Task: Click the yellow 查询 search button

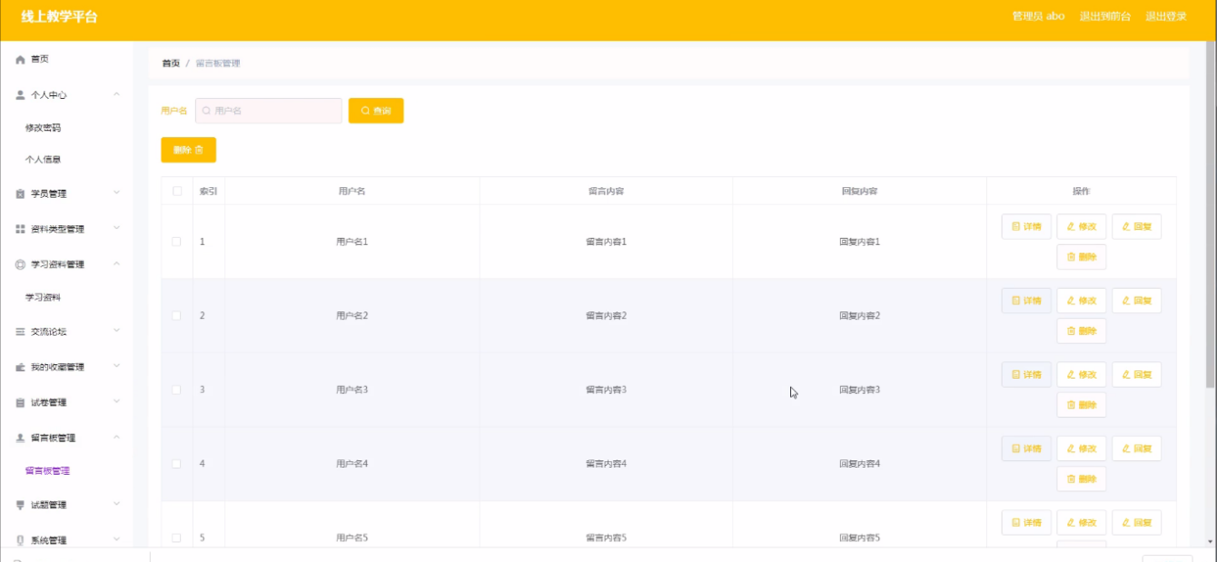Action: click(x=376, y=111)
